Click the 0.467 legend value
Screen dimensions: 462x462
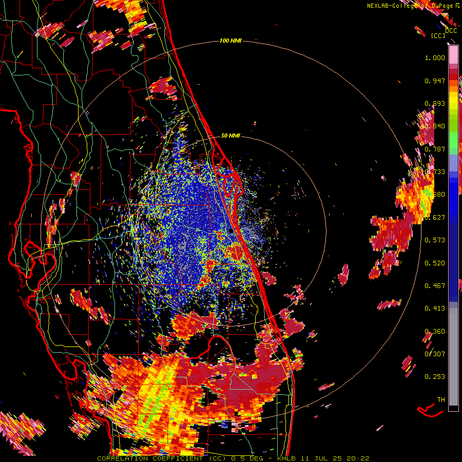pos(435,285)
